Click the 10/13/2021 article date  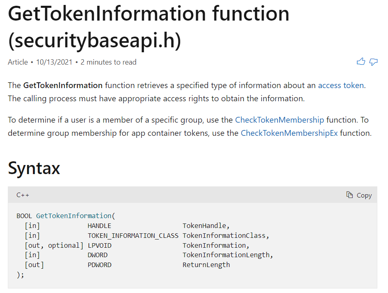click(54, 63)
